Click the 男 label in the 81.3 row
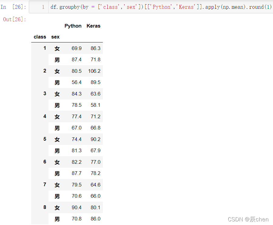Viewport: 273px width, 225px height. coord(57,150)
